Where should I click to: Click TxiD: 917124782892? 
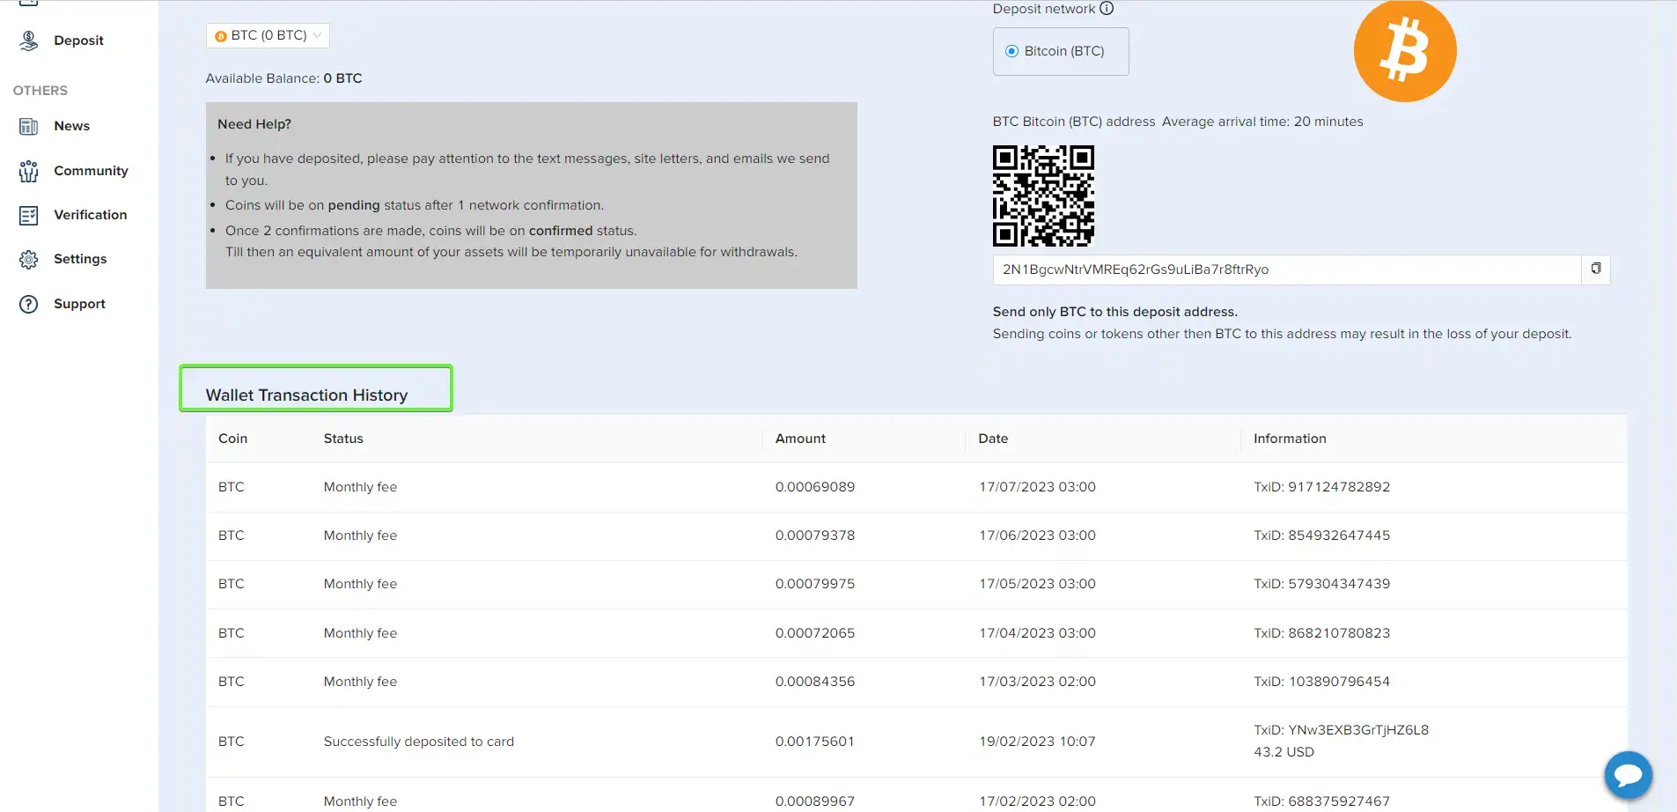tap(1322, 487)
